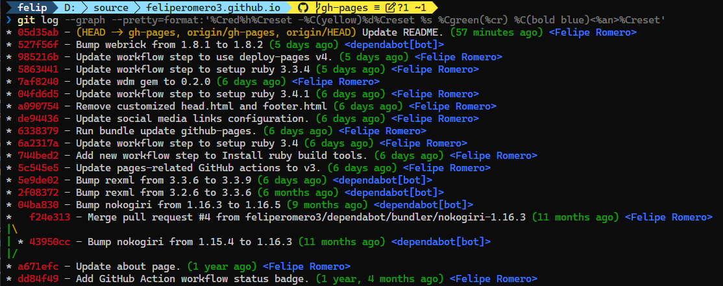This screenshot has height=286, width=723.
Task: Click the 'D:' drive segment in the prompt
Action: pos(70,7)
